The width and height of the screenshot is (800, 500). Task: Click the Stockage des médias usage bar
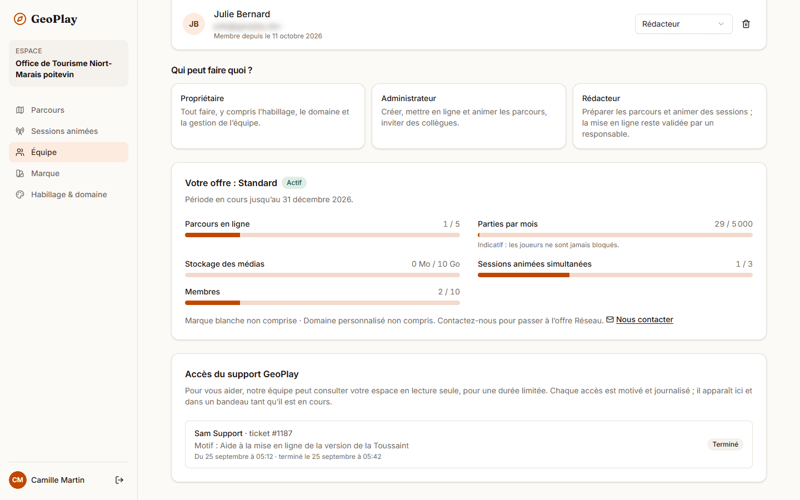click(322, 275)
